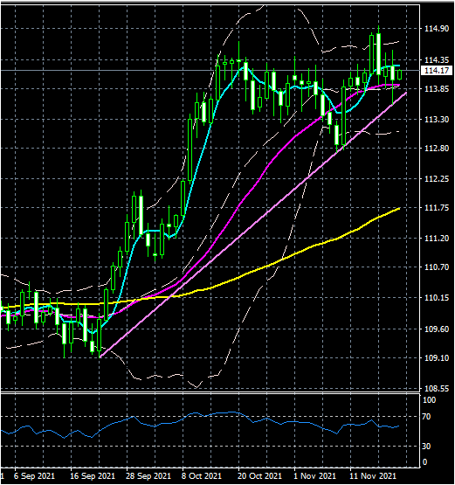Click the 11 Nov 2021 date label
Screen dimensions: 455x485
[373, 475]
